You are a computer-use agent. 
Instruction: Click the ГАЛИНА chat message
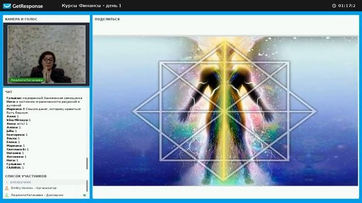pos(15,167)
